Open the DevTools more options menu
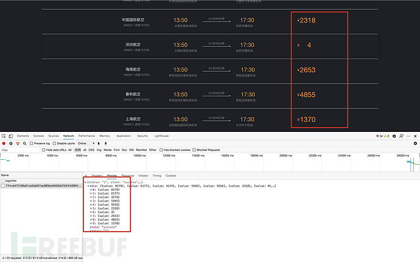The height and width of the screenshot is (262, 420). point(408,136)
